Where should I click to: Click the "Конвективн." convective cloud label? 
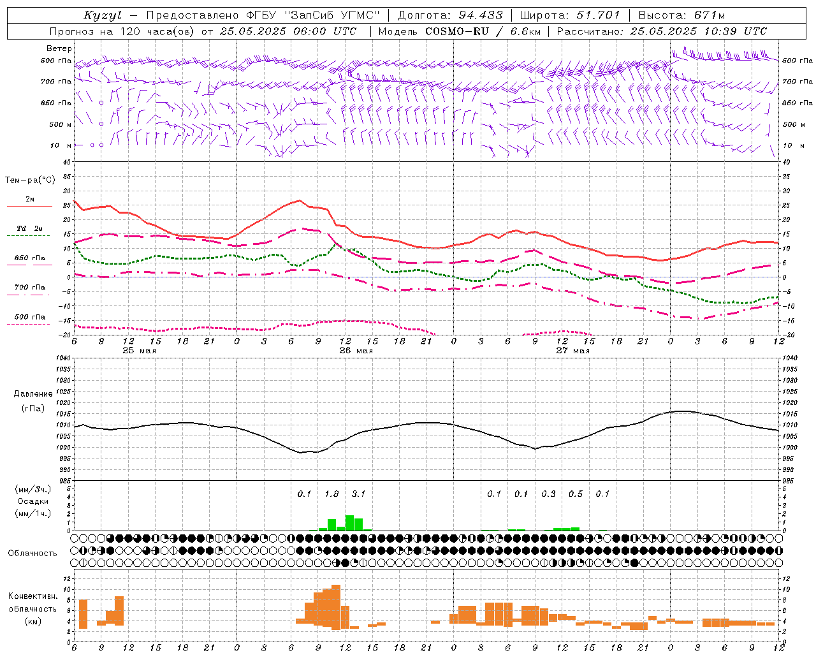33,596
